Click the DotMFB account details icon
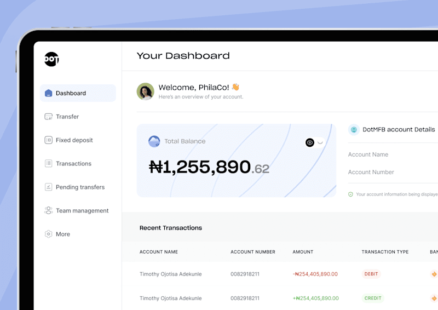The image size is (438, 310). coord(354,130)
